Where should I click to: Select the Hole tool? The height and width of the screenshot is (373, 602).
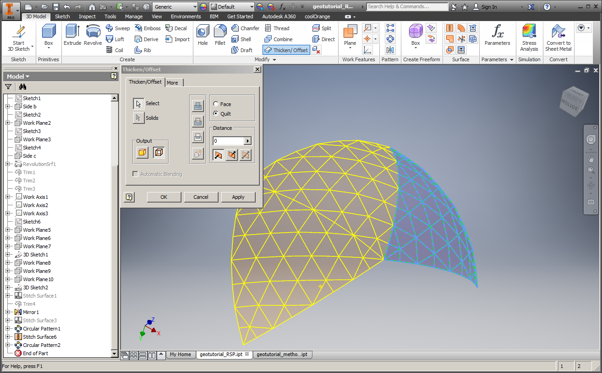tap(203, 35)
